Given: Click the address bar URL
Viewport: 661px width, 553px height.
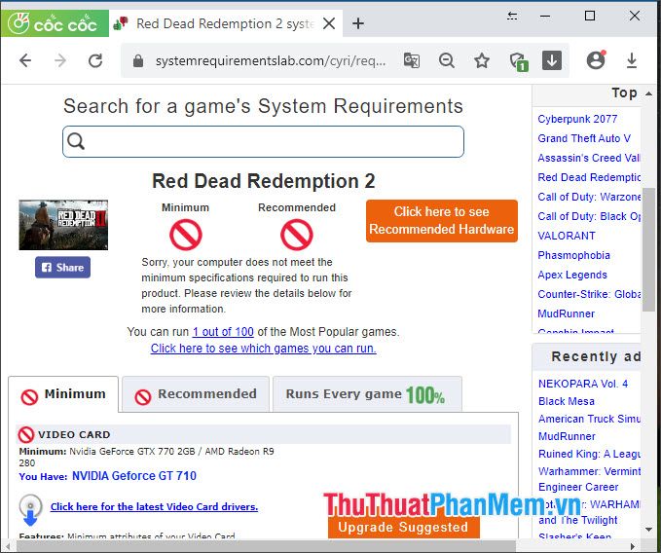Looking at the screenshot, I should coord(271,61).
